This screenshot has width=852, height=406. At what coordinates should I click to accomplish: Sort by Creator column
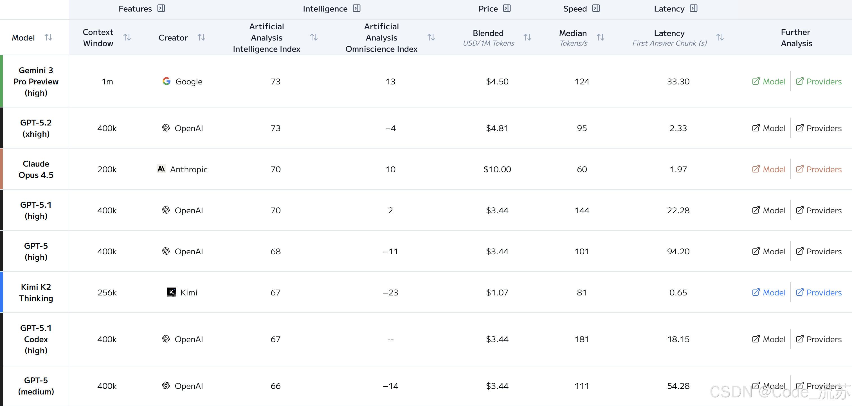[201, 37]
